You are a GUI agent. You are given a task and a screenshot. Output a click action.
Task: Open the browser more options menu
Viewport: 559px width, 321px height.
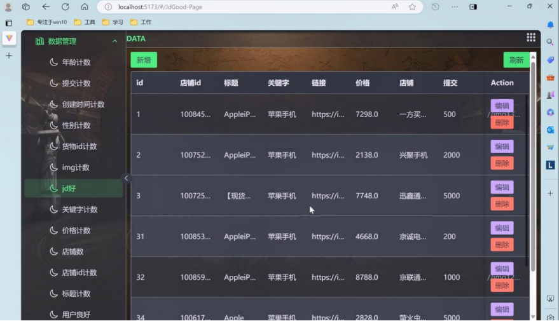[455, 7]
